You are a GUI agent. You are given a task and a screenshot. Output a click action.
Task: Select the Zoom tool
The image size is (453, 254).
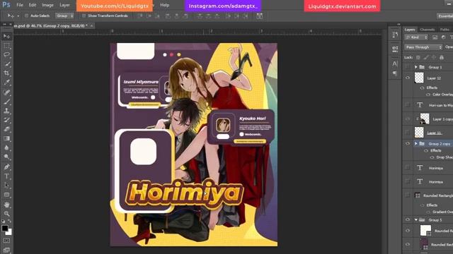(x=6, y=214)
